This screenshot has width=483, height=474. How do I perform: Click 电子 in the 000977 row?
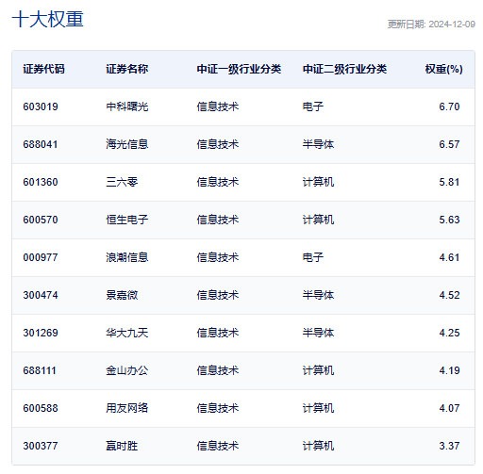313,257
